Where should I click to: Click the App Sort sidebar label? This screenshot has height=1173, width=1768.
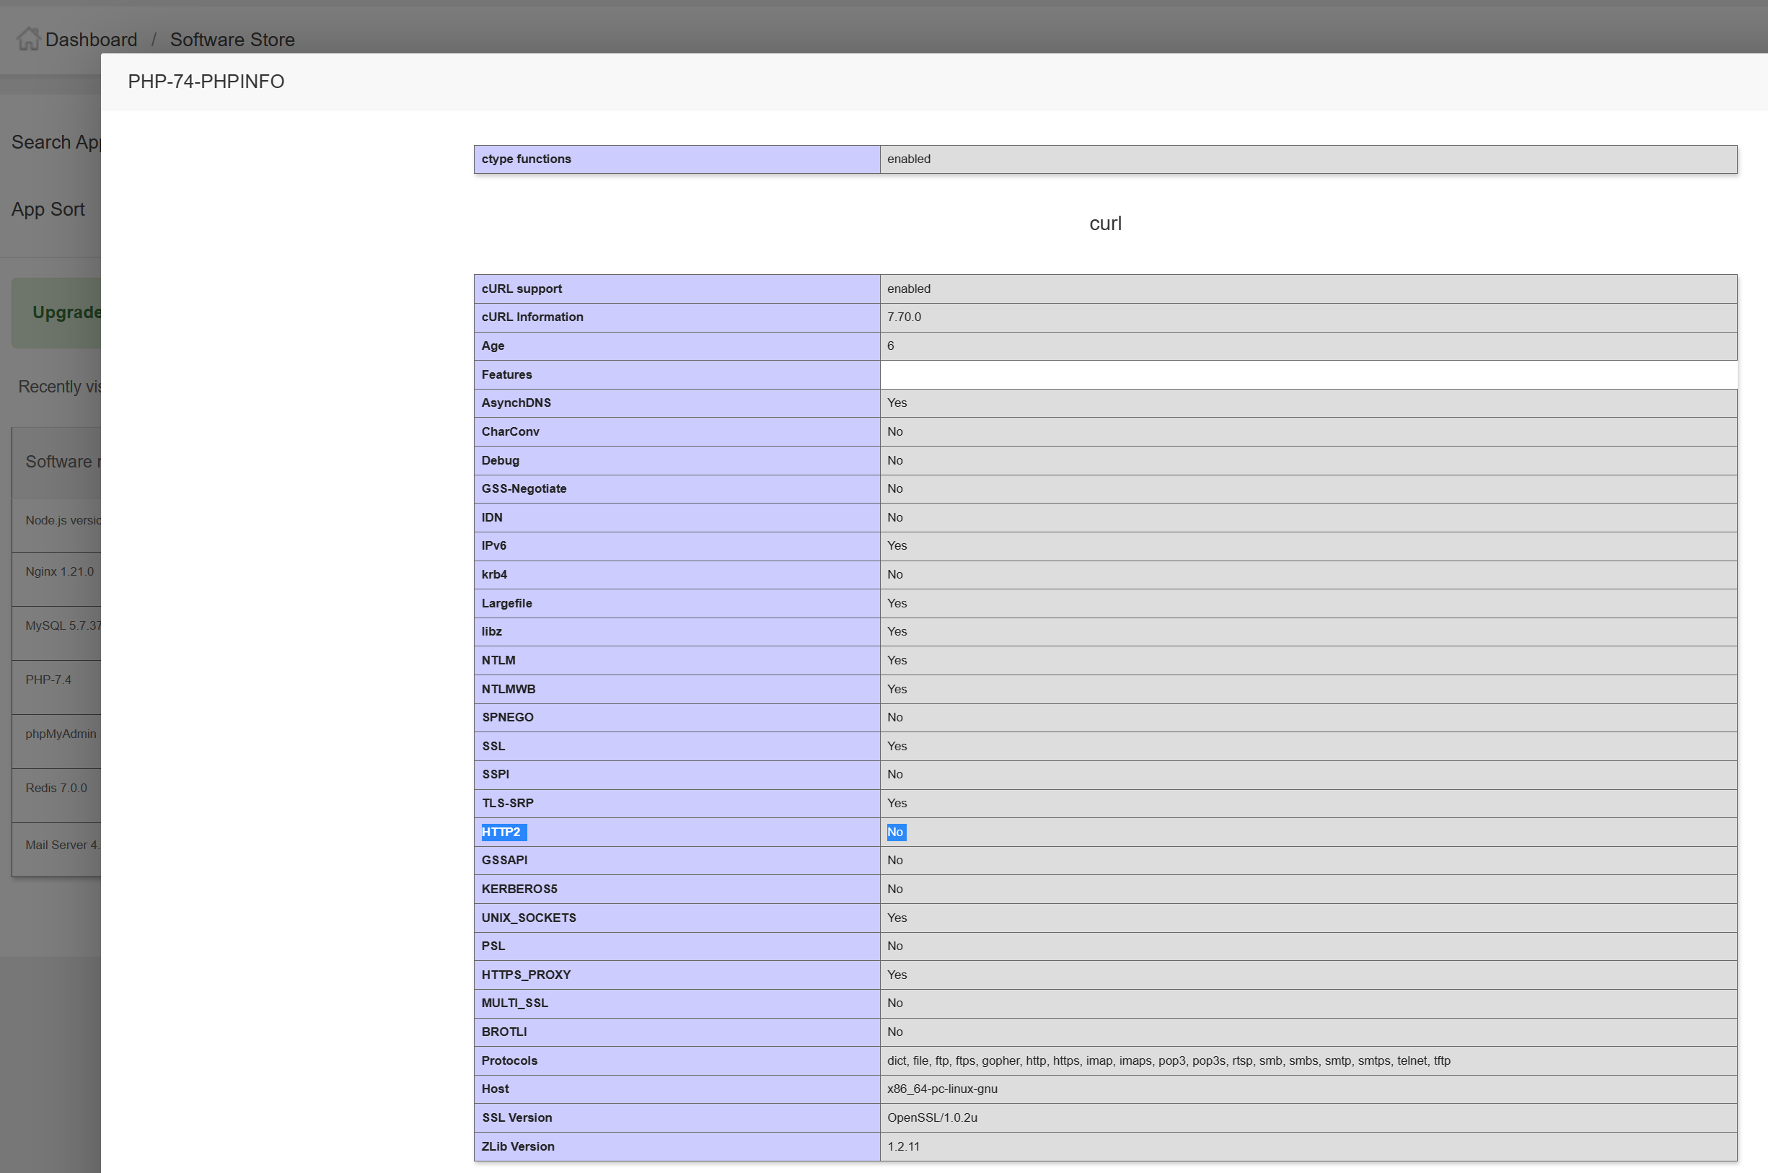[48, 209]
